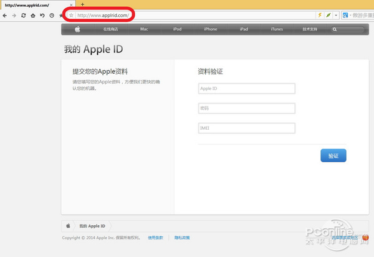374x257 pixels.
Task: Reload the page with the refresh icon
Action: click(24, 16)
